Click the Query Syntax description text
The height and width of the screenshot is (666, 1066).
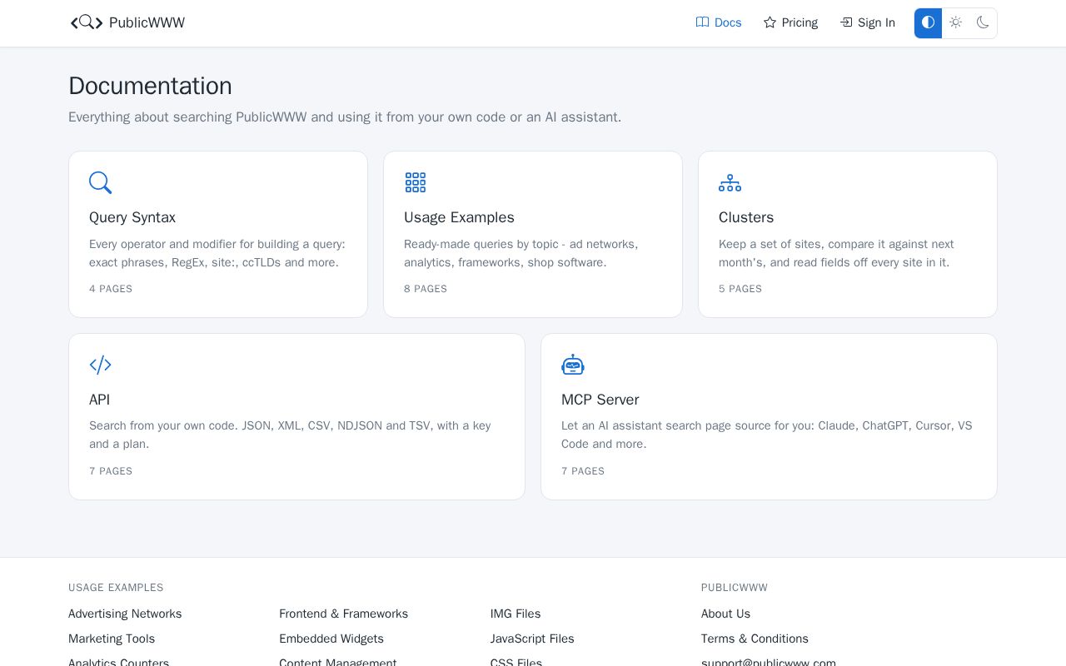217,253
